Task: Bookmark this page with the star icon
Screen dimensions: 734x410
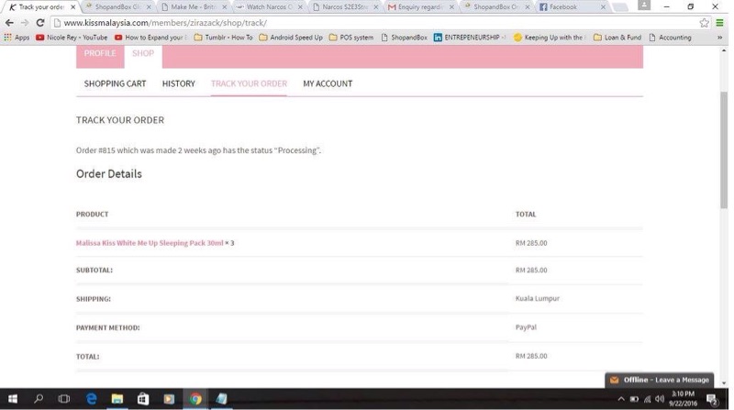Action: [x=705, y=22]
